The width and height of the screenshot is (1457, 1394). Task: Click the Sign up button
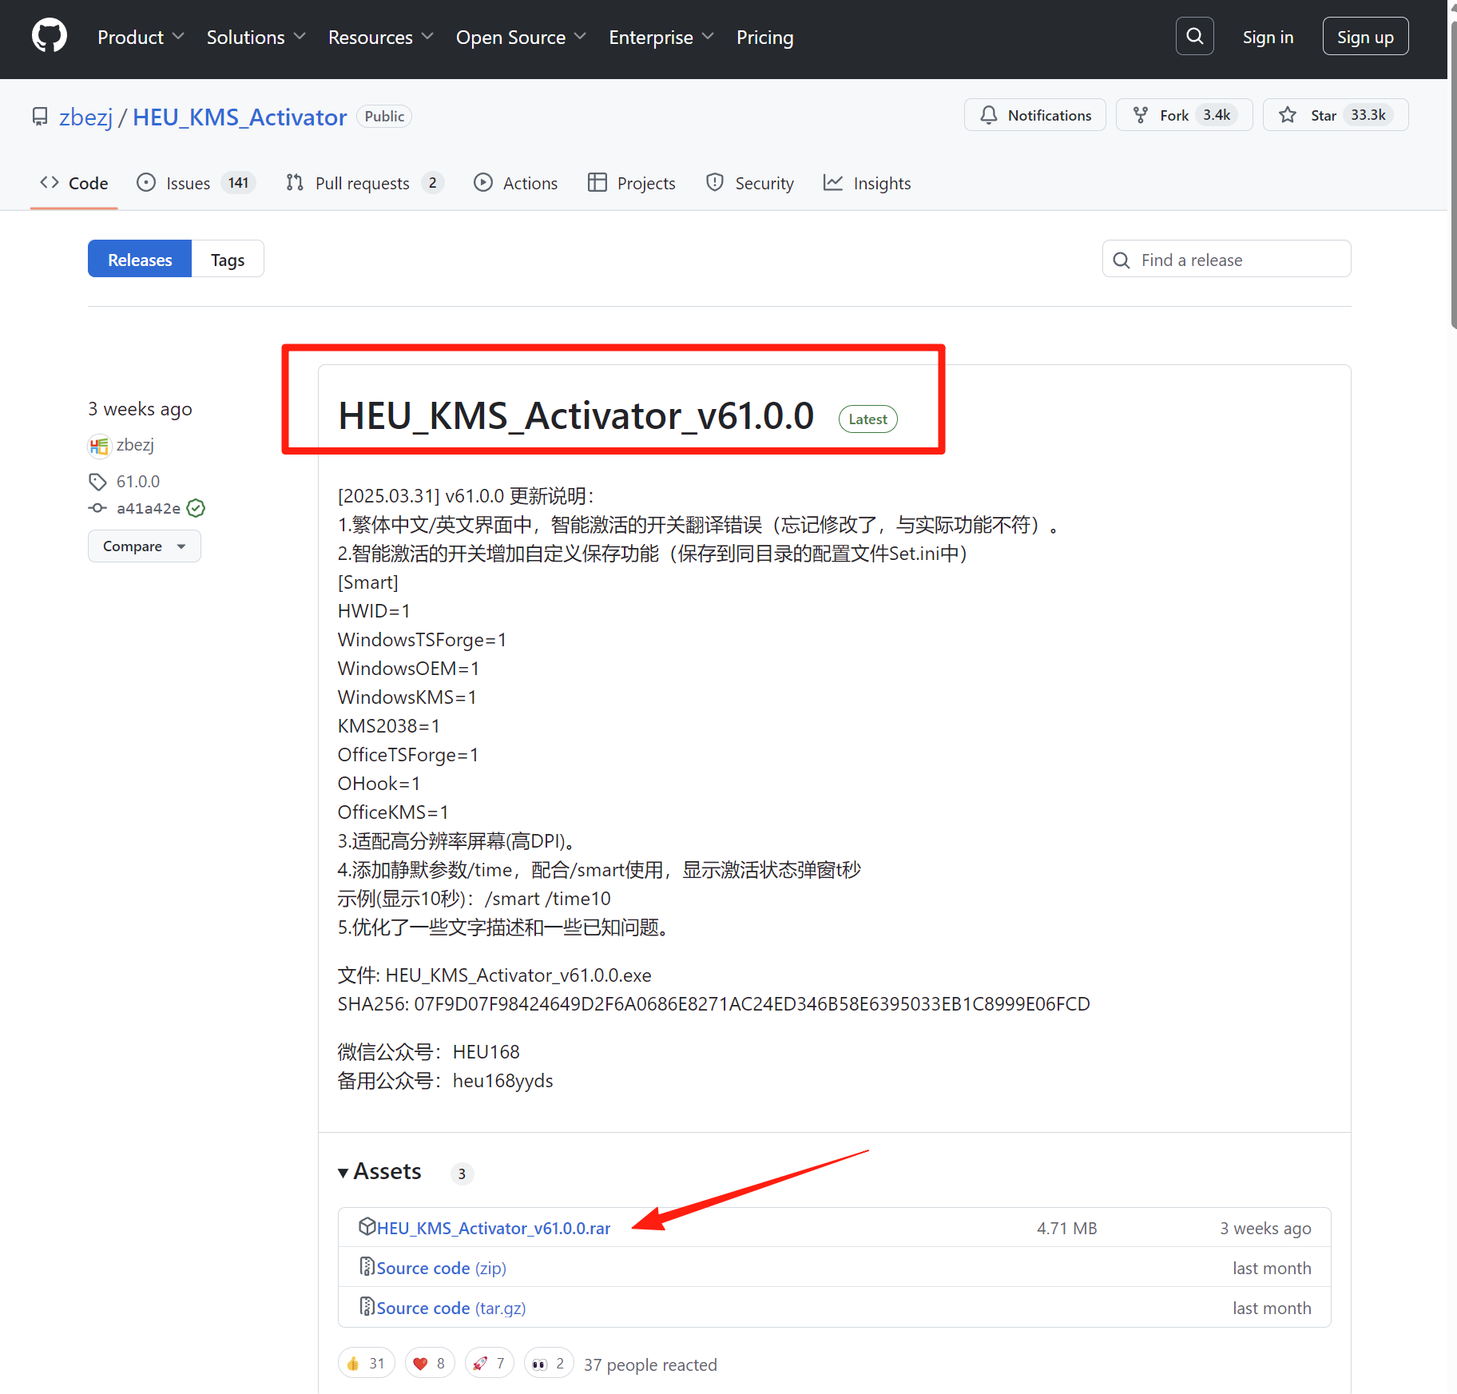(x=1364, y=35)
